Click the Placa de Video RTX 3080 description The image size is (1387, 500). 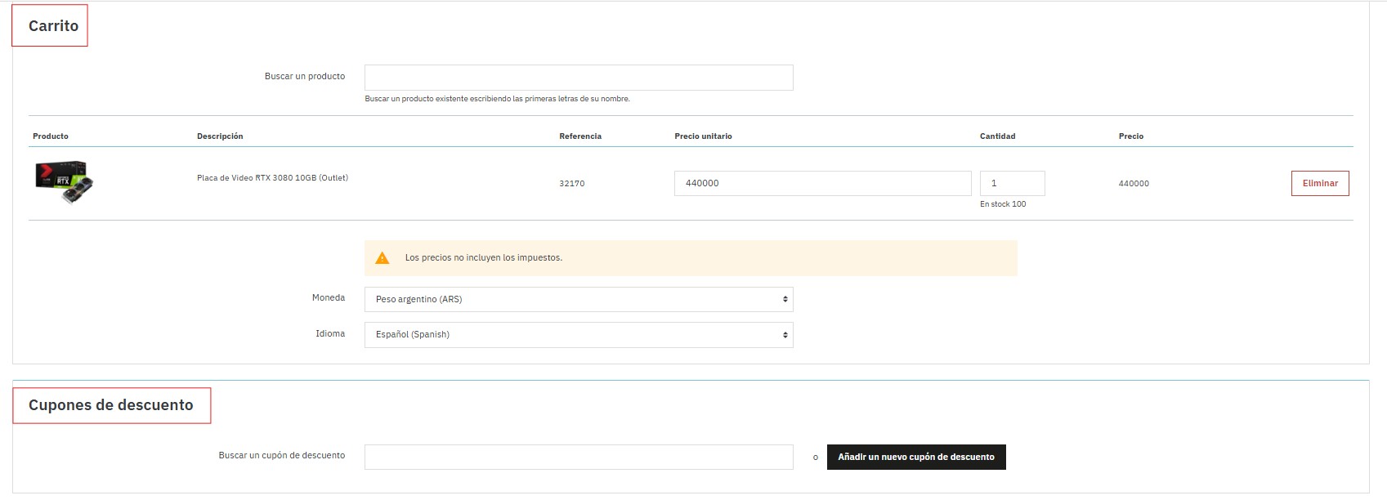[272, 178]
